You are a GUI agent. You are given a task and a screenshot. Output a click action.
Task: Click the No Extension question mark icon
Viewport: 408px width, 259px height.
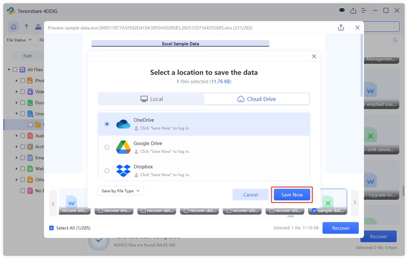coord(30,191)
